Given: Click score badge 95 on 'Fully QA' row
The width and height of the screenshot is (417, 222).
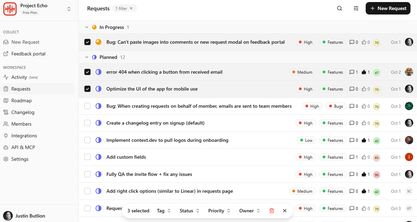Looking at the screenshot, I should tap(377, 175).
